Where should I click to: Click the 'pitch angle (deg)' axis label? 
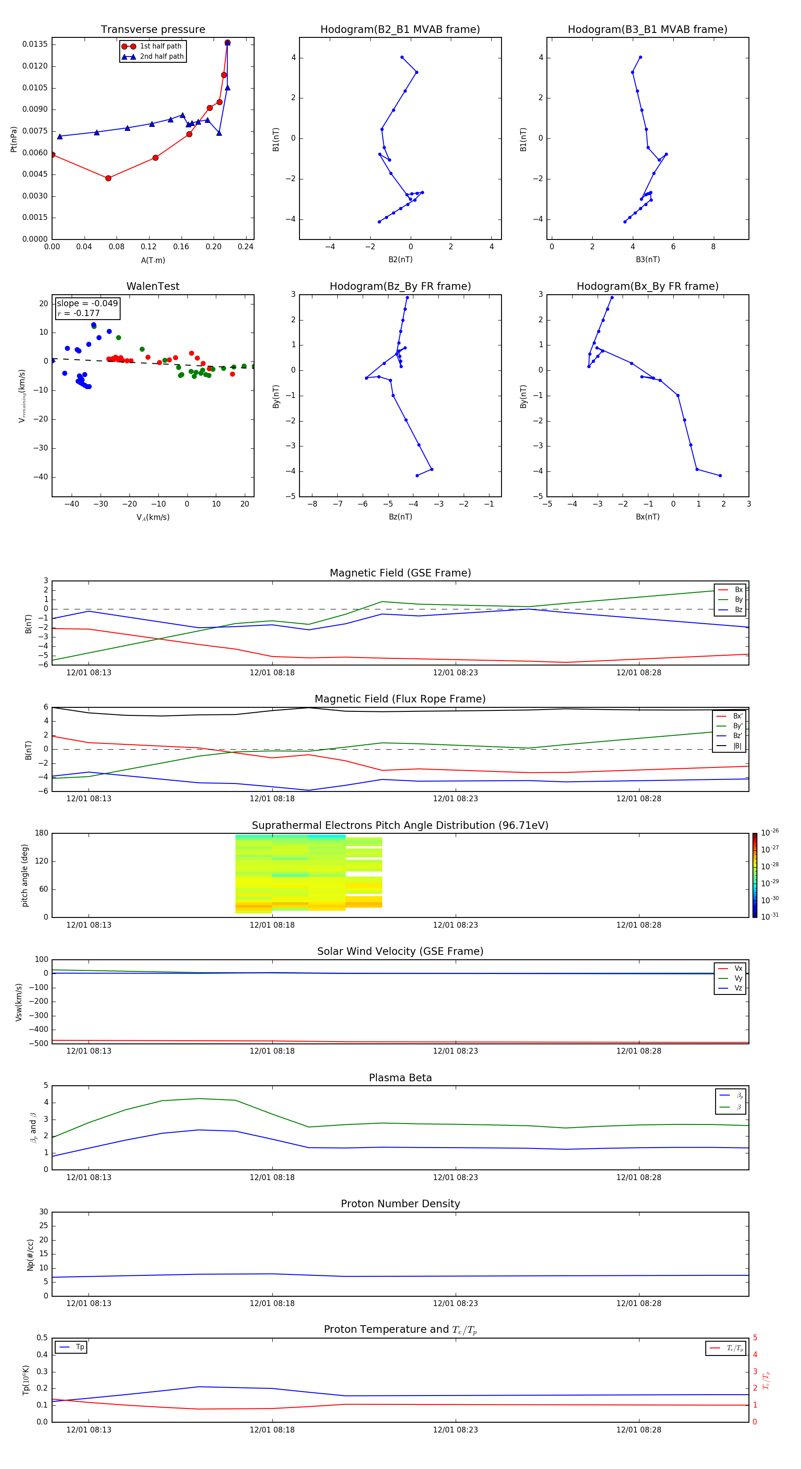(x=24, y=875)
